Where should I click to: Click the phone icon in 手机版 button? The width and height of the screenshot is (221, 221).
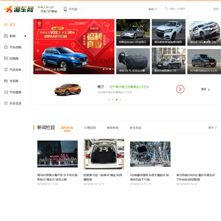65,9
